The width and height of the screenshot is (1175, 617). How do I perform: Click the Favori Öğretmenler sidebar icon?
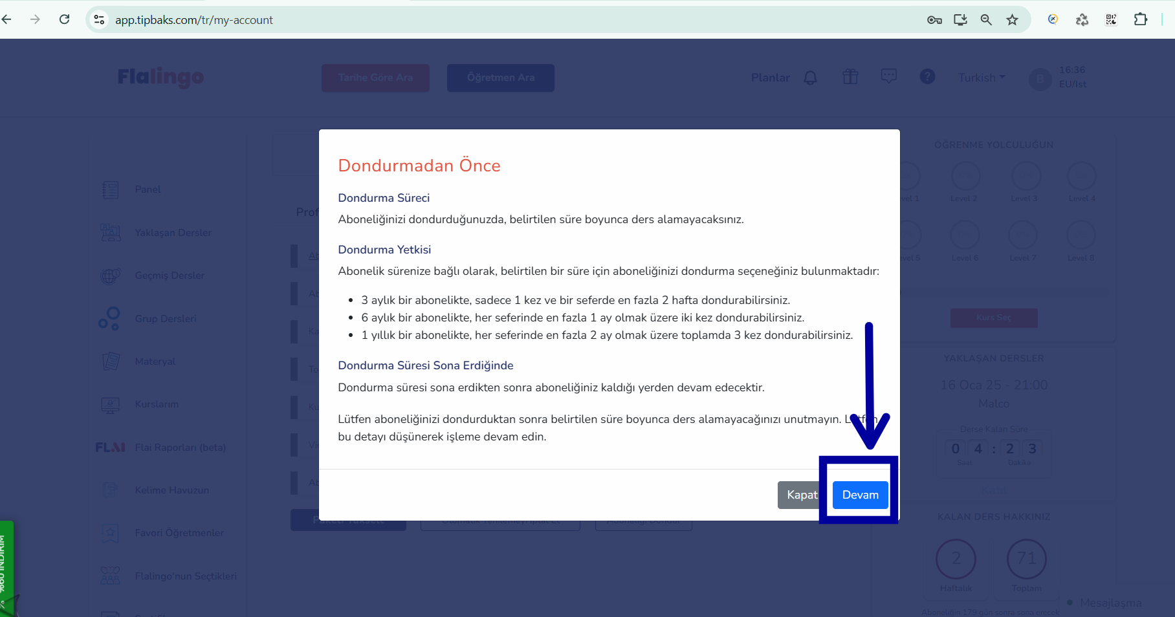pyautogui.click(x=111, y=533)
